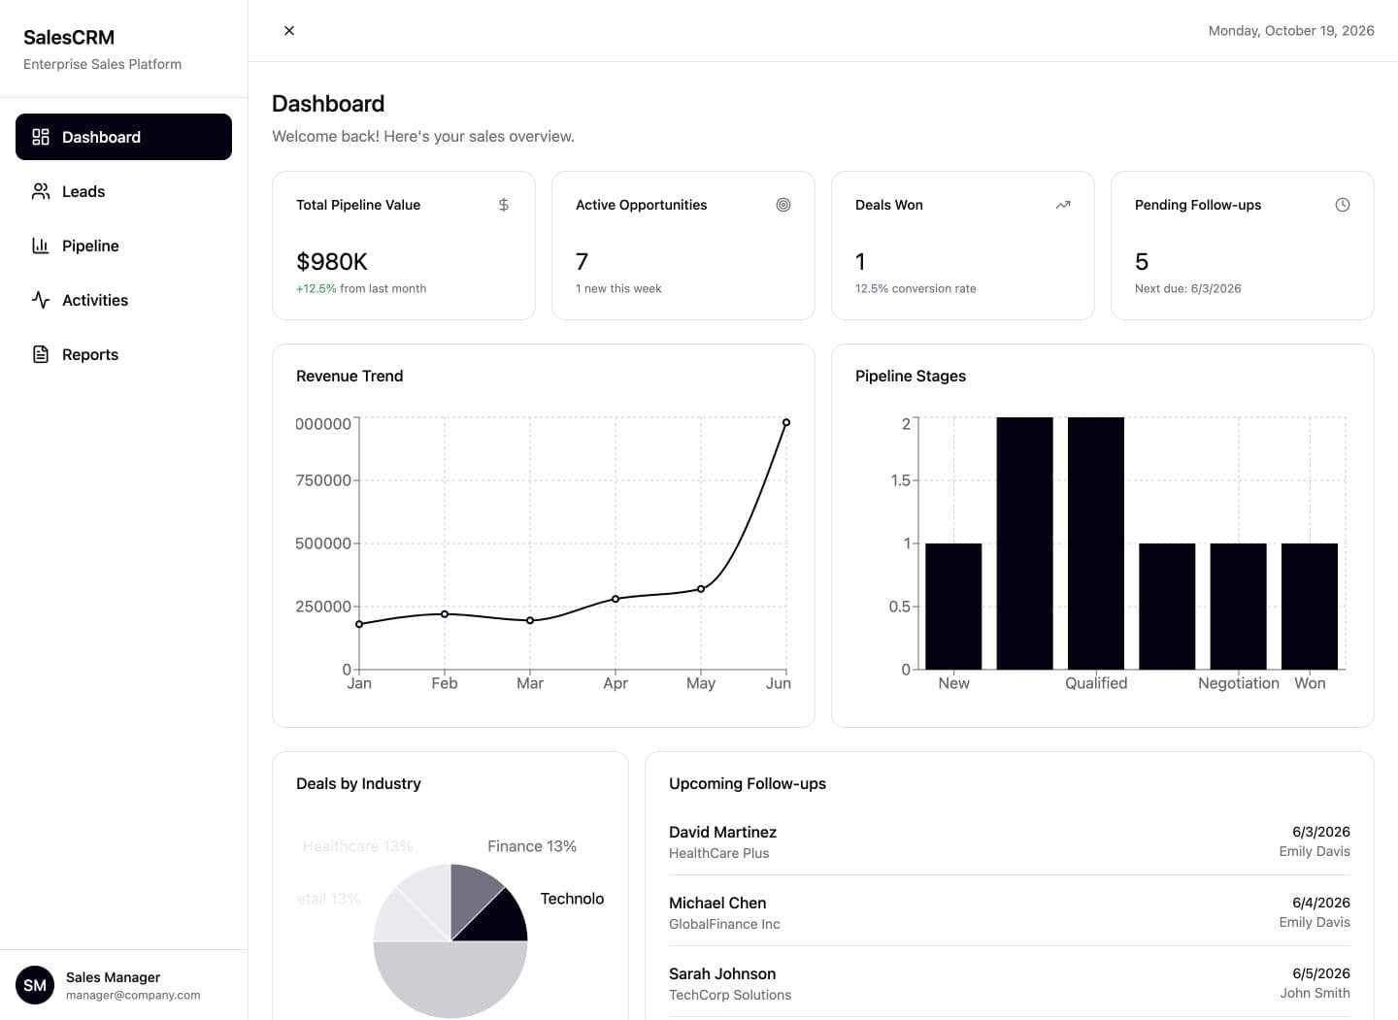Click the Qualified bar in Pipeline Stages
The image size is (1398, 1020).
click(1096, 543)
